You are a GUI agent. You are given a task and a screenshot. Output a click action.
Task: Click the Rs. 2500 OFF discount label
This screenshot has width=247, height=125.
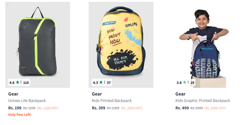coord(215,108)
